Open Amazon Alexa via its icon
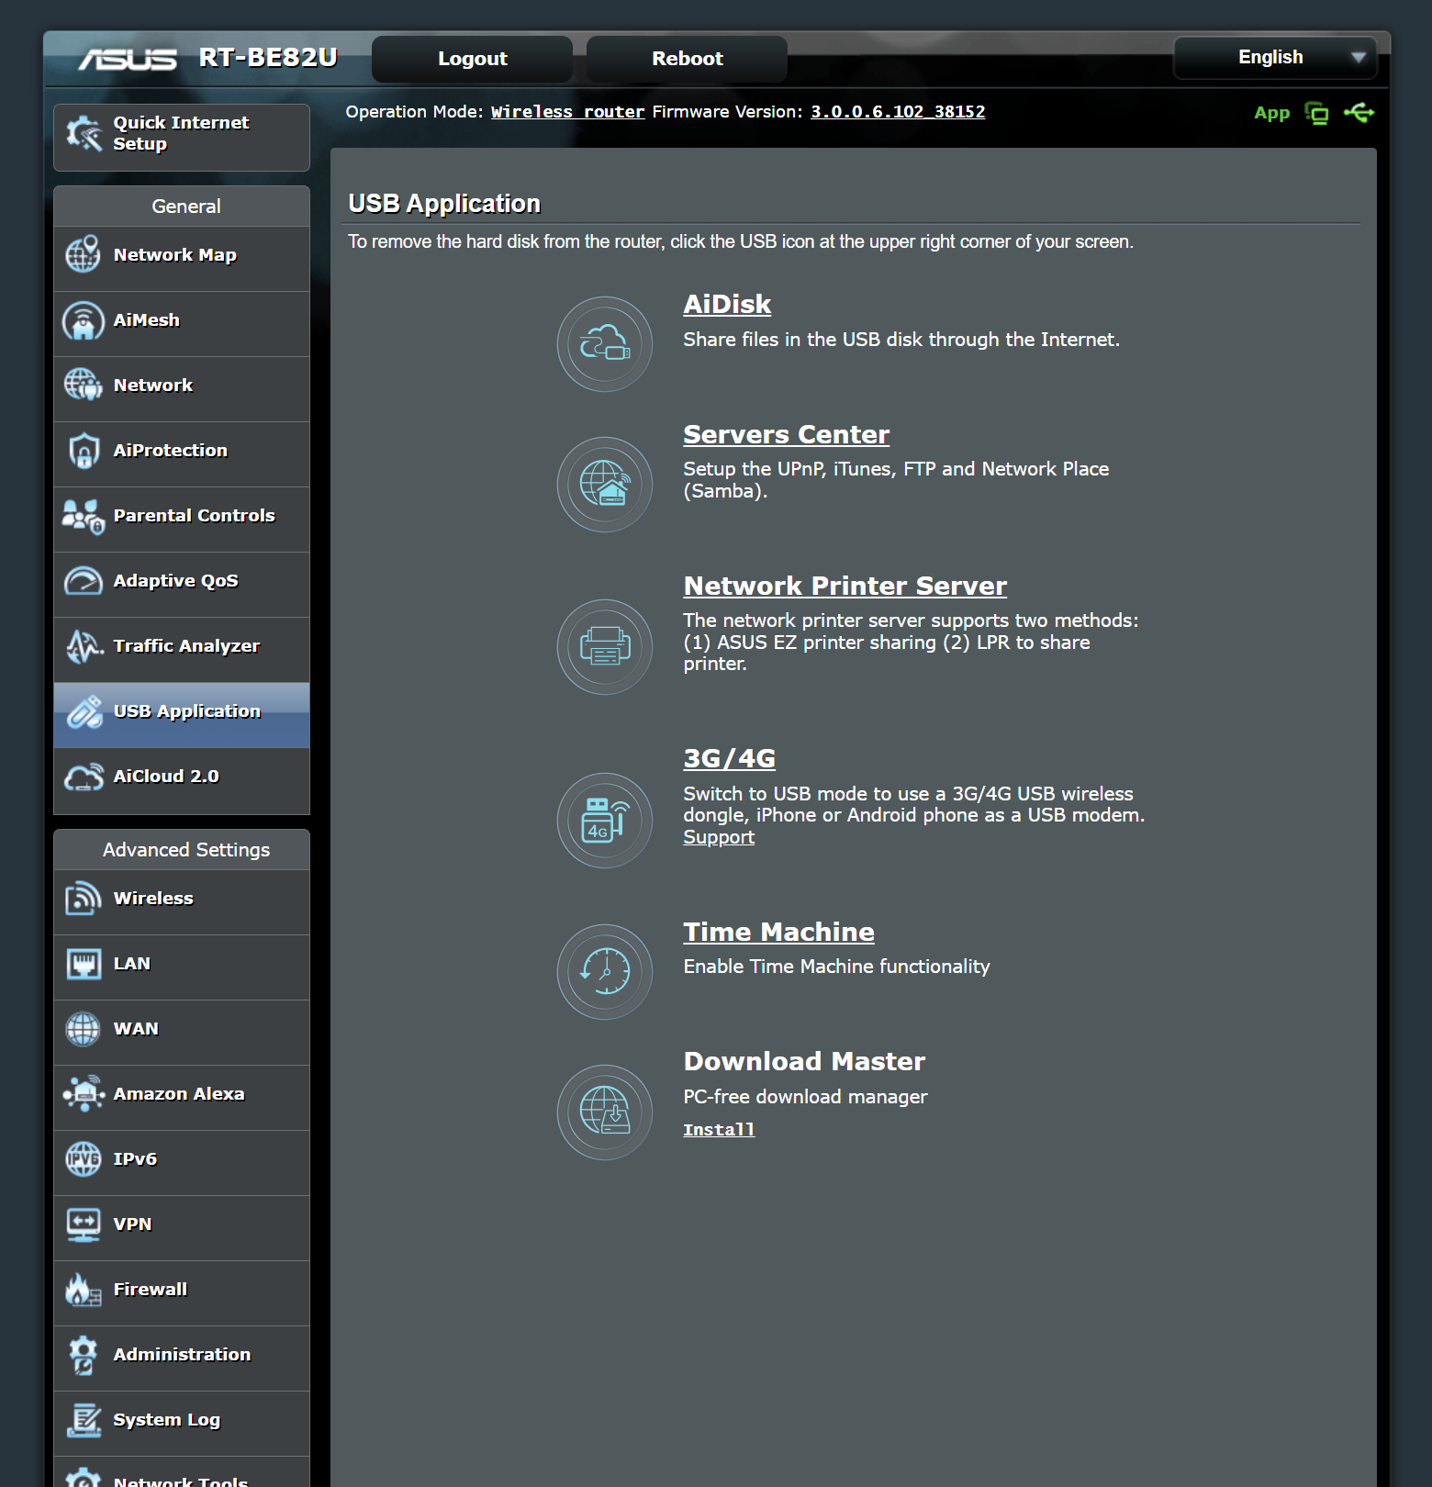Viewport: 1432px width, 1487px height. (x=84, y=1094)
